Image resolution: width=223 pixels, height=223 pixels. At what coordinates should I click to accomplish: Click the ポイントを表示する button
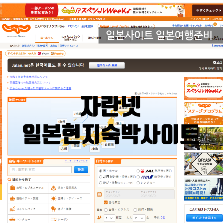(x=204, y=218)
